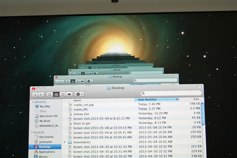This screenshot has width=237, height=158.
Task: Switch front window to icon view
Action: click(x=50, y=95)
